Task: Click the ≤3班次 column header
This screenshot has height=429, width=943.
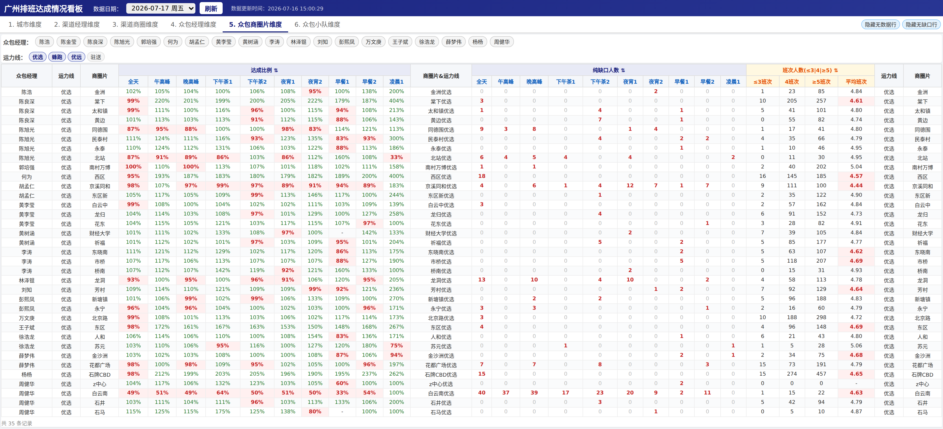Action: coord(763,82)
